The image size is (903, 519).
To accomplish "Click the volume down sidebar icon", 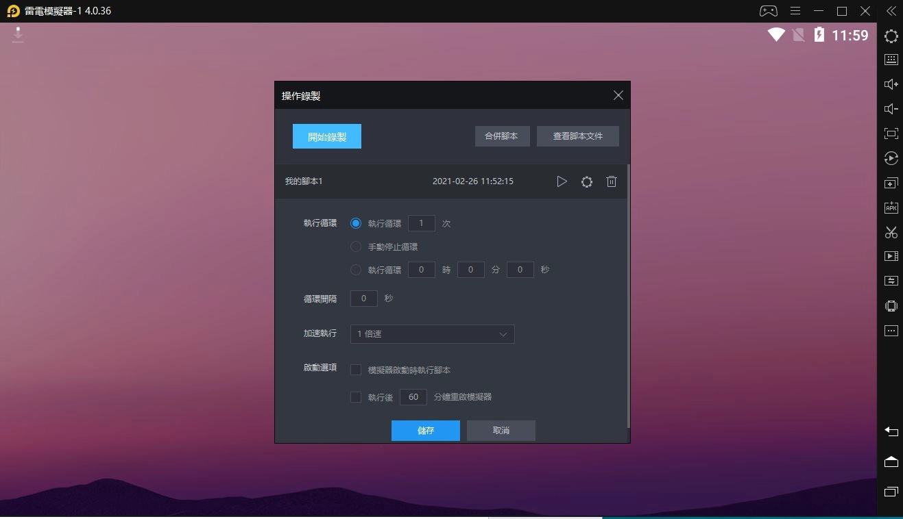I will [891, 109].
